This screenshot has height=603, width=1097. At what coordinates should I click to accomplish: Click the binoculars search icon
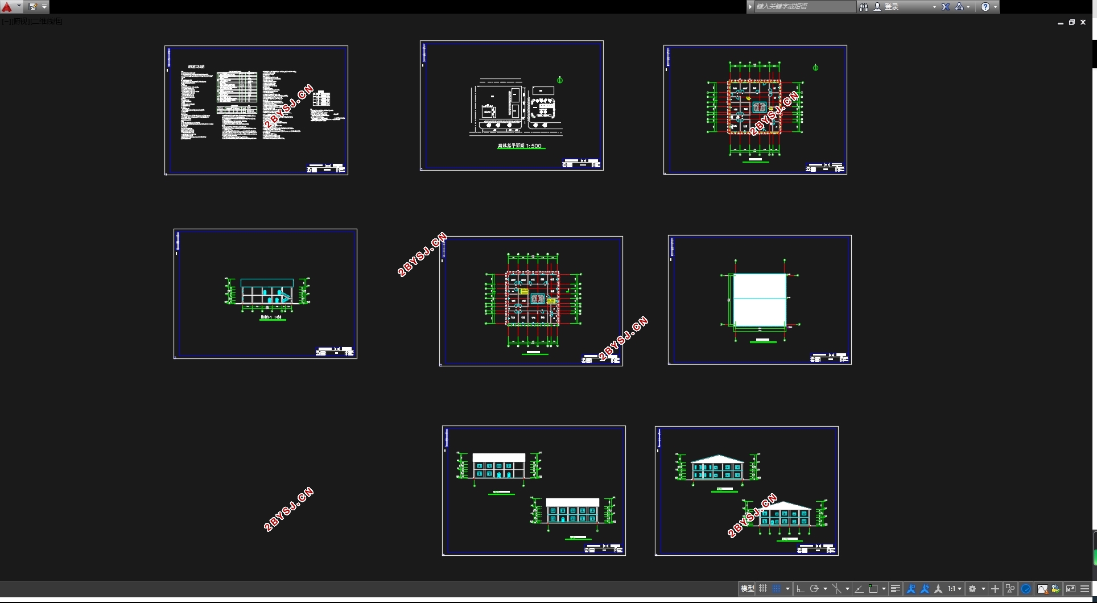(x=863, y=7)
